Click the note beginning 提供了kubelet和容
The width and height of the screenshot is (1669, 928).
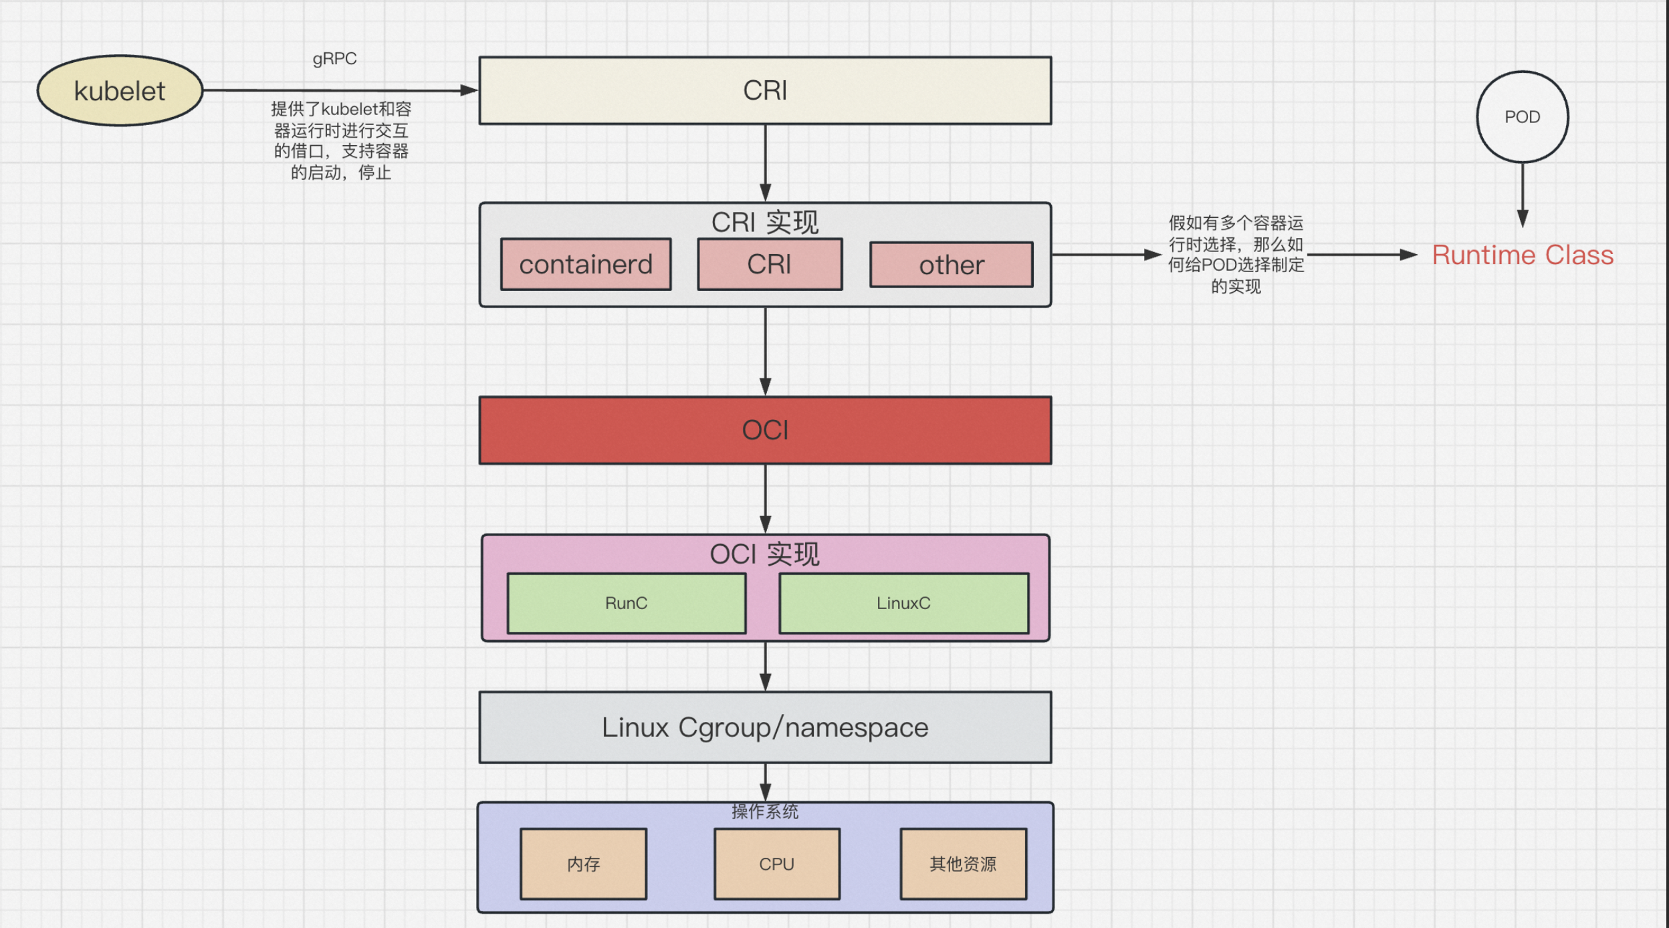(x=341, y=140)
